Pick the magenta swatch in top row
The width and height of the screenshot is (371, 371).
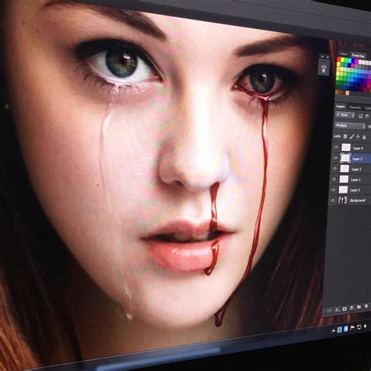click(357, 62)
